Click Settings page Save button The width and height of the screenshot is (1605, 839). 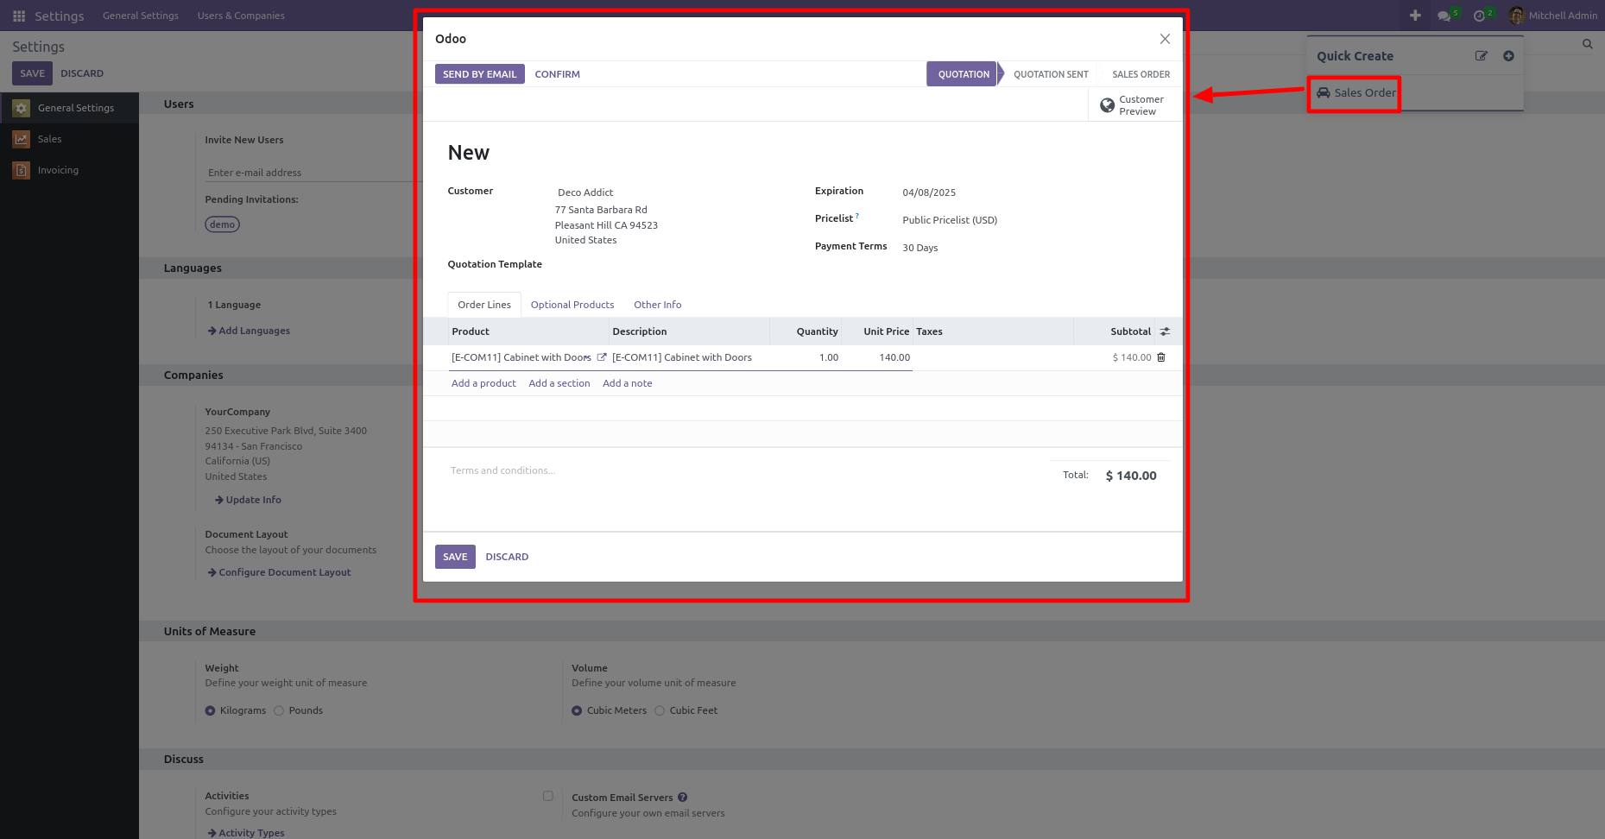tap(32, 73)
